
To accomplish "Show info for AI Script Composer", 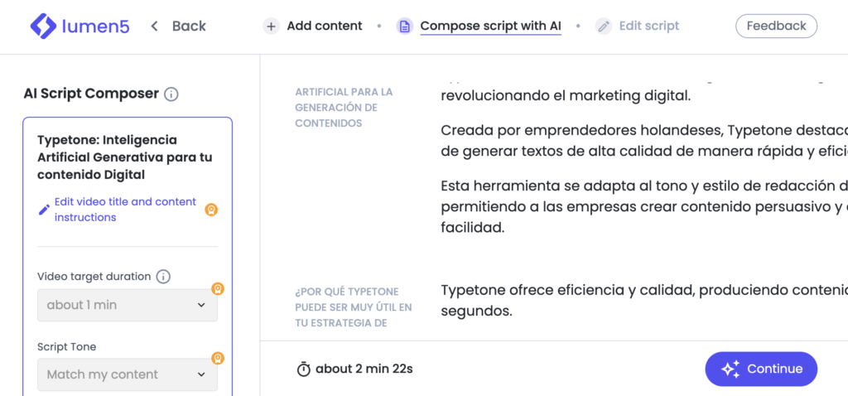I will [171, 94].
